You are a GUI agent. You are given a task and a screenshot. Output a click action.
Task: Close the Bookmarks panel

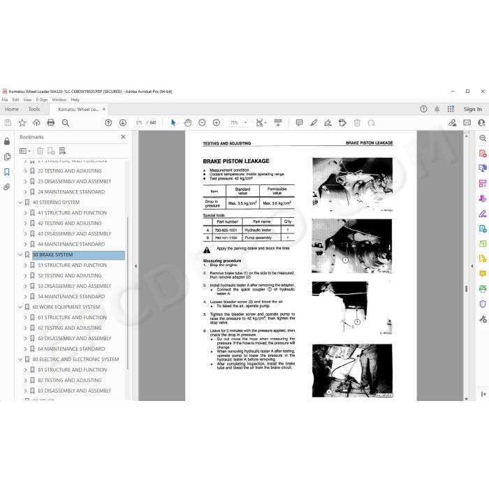pos(123,137)
